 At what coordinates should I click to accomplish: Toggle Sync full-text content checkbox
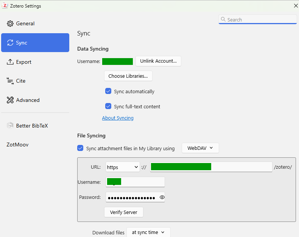[x=108, y=106]
